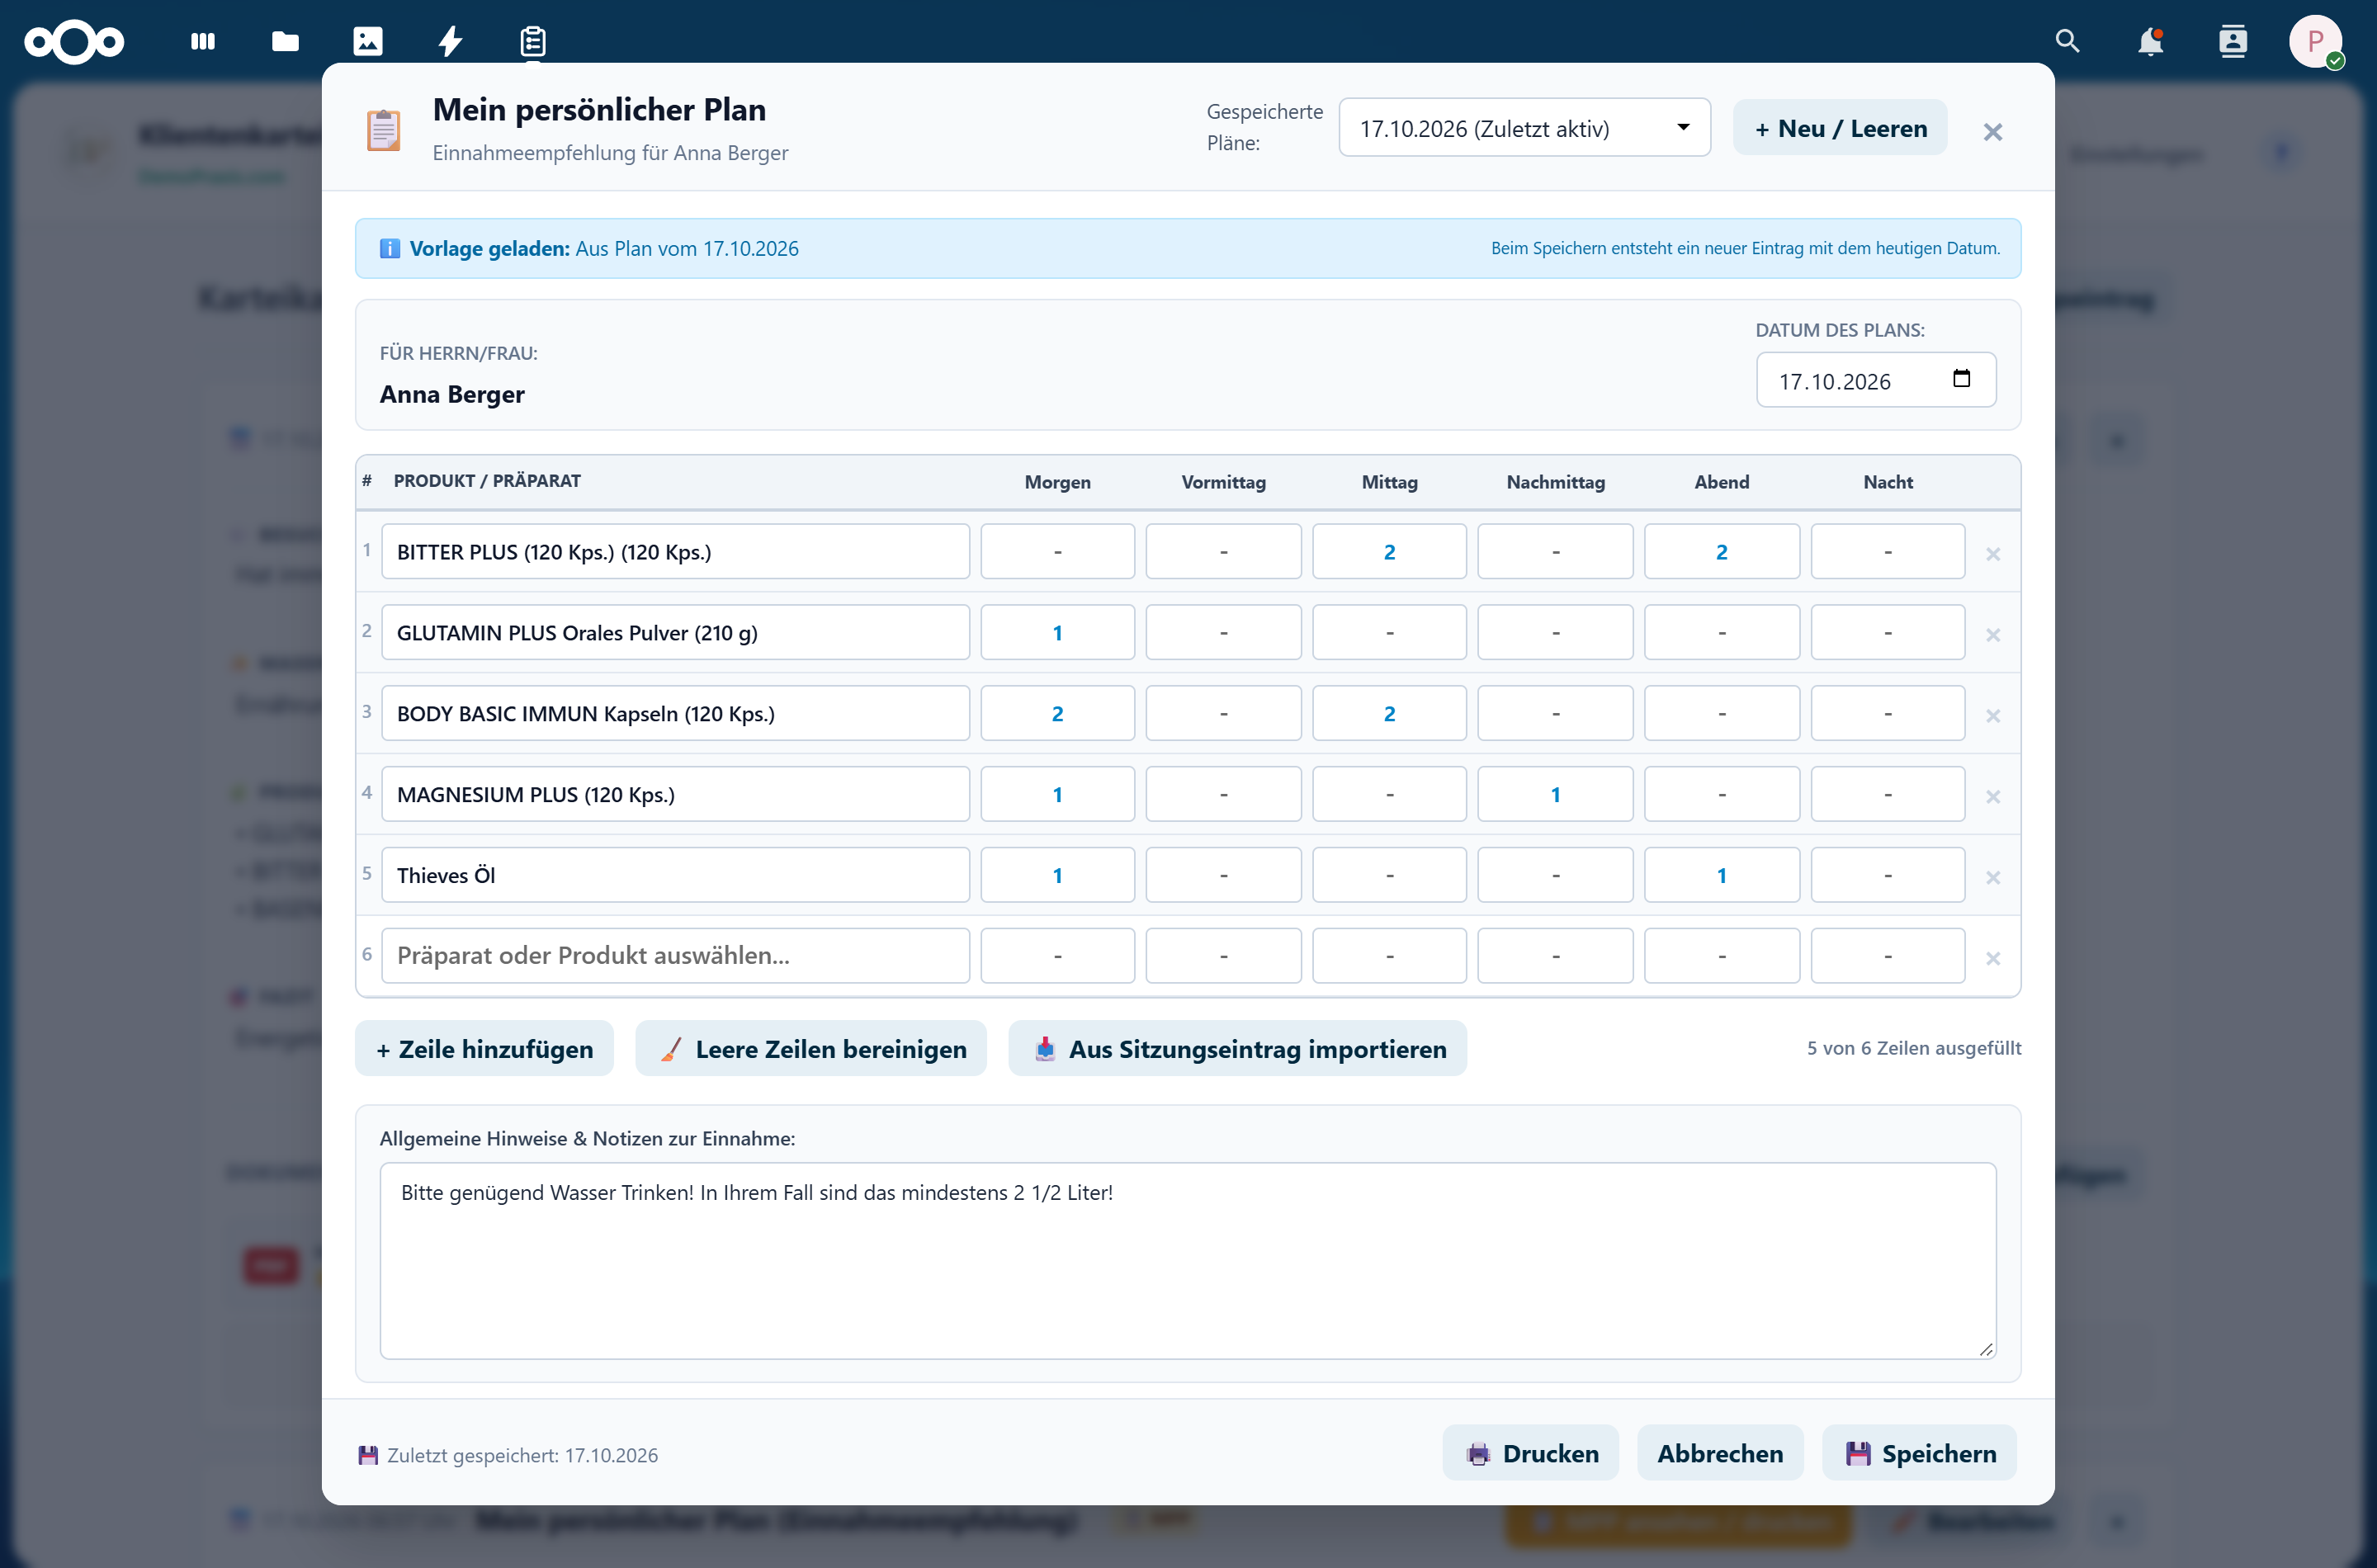Image resolution: width=2377 pixels, height=1568 pixels.
Task: Expand the Gespeicherte Pläne dropdown
Action: (1524, 128)
